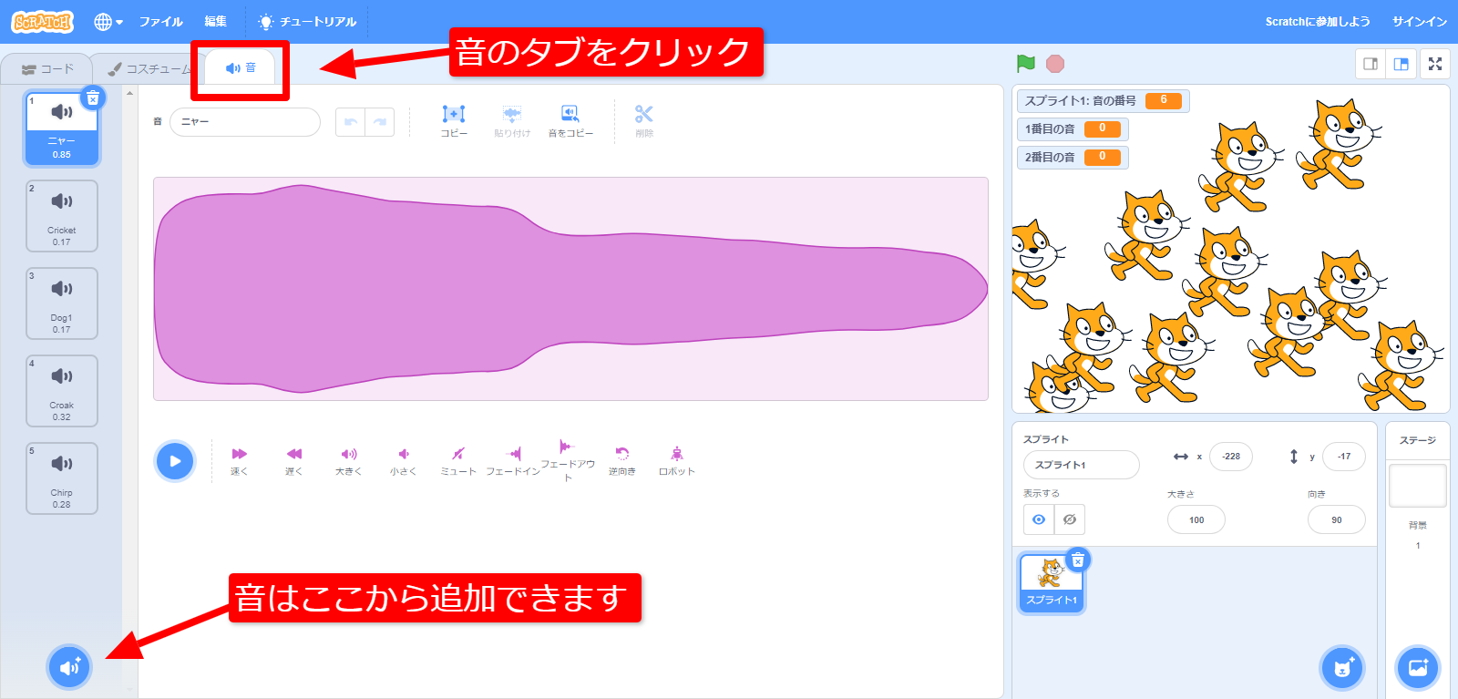Click the コピー tool icon
The image size is (1458, 699).
coord(454,120)
